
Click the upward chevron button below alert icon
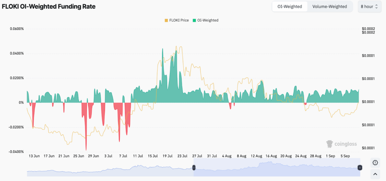375,175
